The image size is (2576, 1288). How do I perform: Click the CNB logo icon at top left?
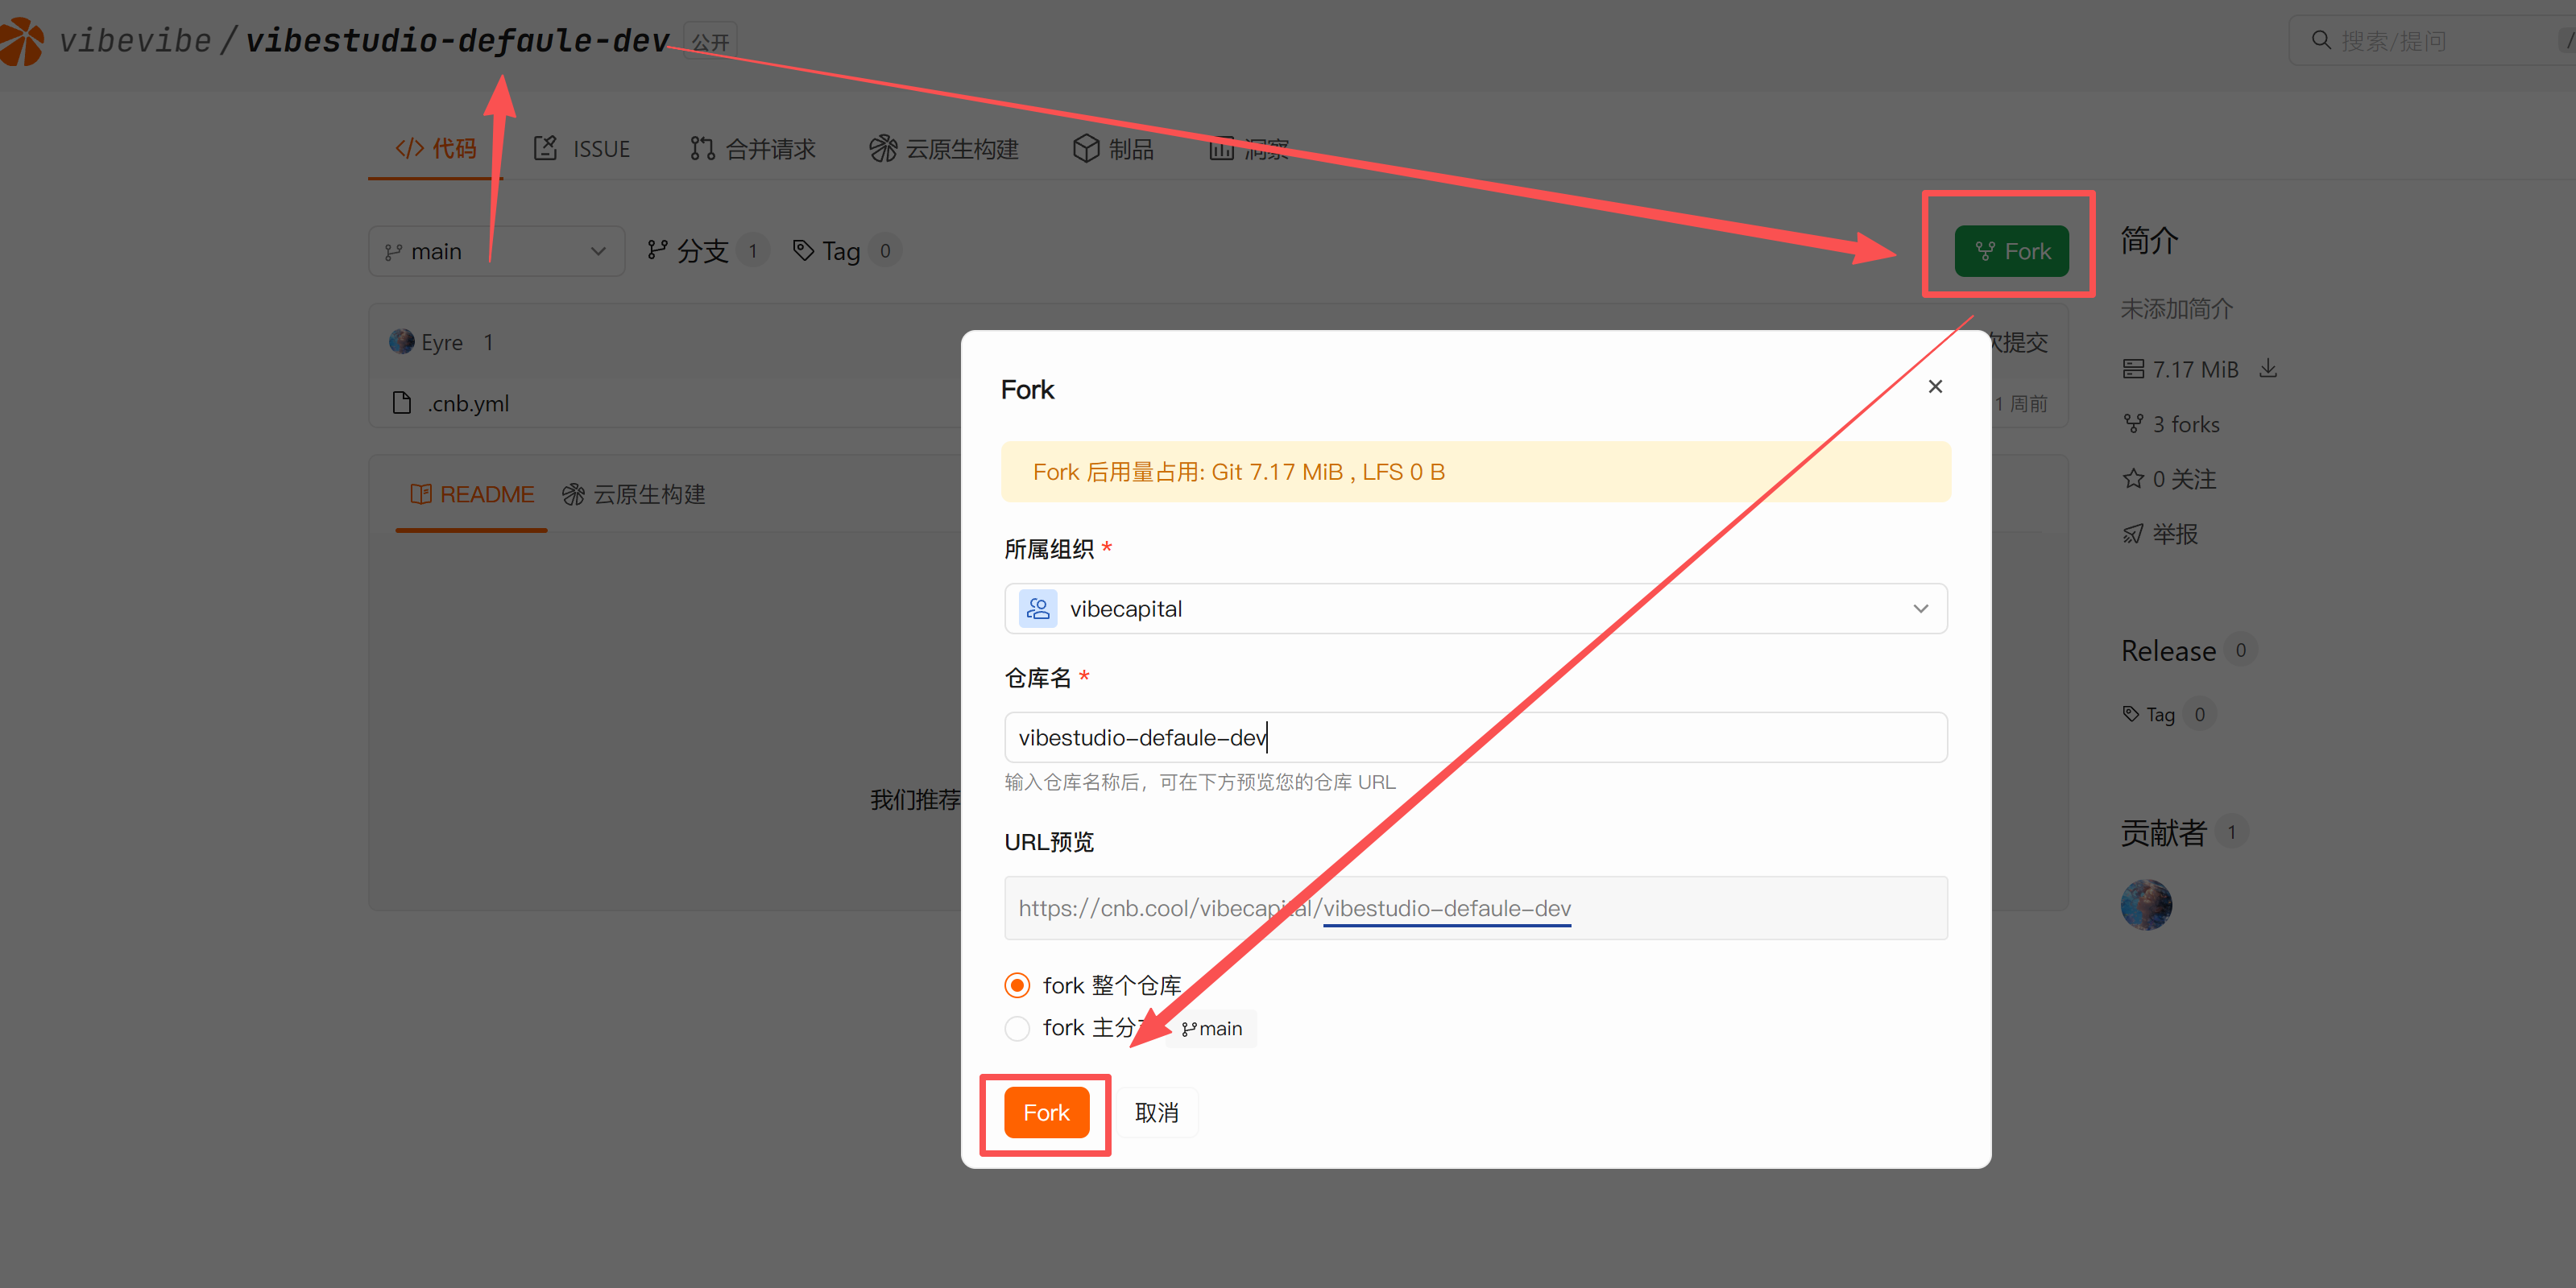click(x=20, y=40)
